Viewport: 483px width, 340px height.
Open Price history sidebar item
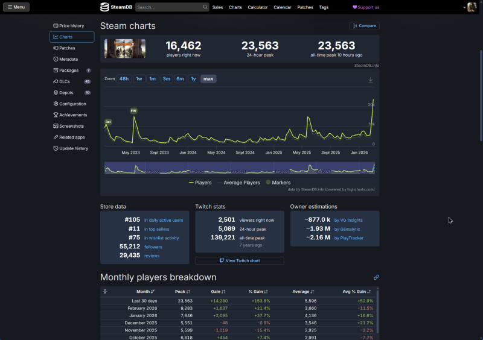(x=72, y=26)
